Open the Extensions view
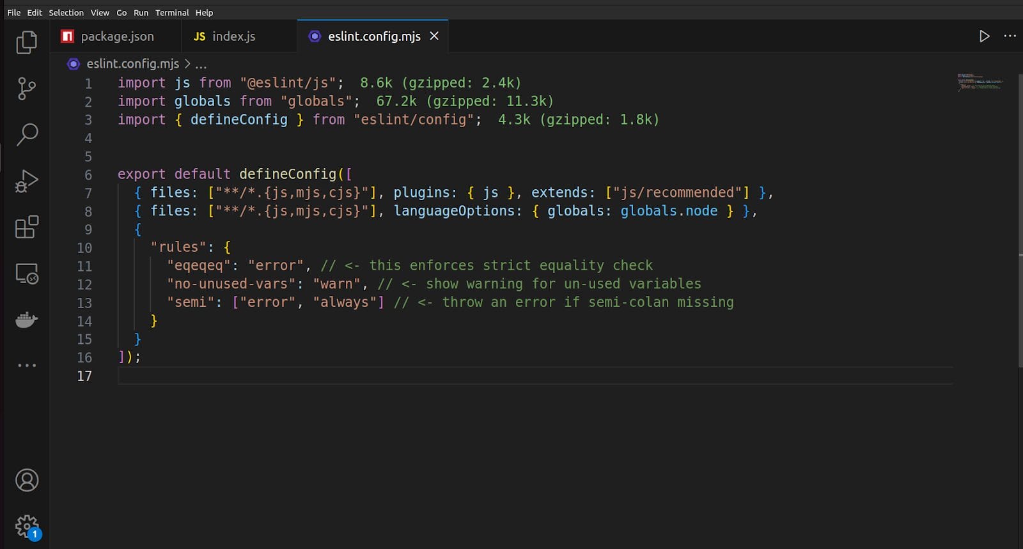Screen dimensions: 1023x549 click(x=26, y=227)
